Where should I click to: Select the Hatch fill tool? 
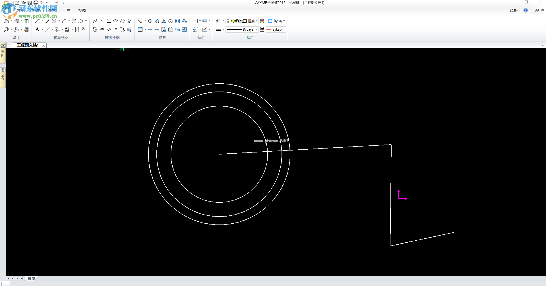(77, 29)
